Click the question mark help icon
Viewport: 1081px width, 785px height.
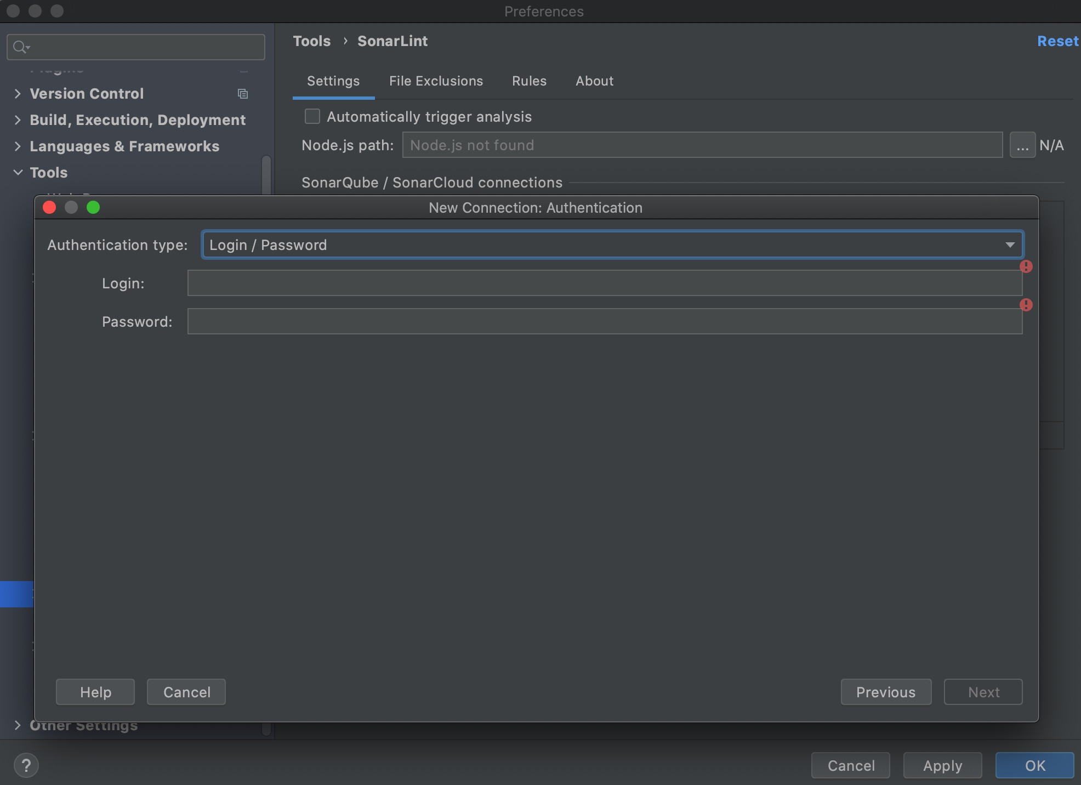[x=26, y=765]
